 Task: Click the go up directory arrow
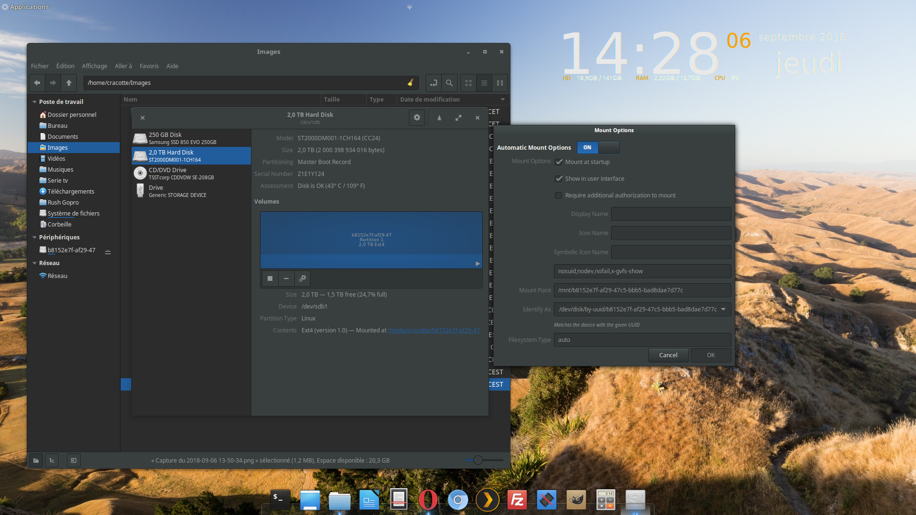click(69, 83)
